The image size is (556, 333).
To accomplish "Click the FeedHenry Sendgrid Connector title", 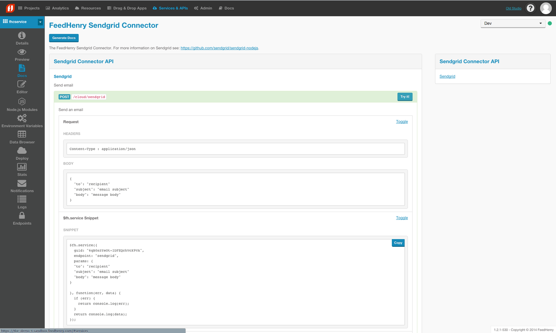I will point(104,25).
